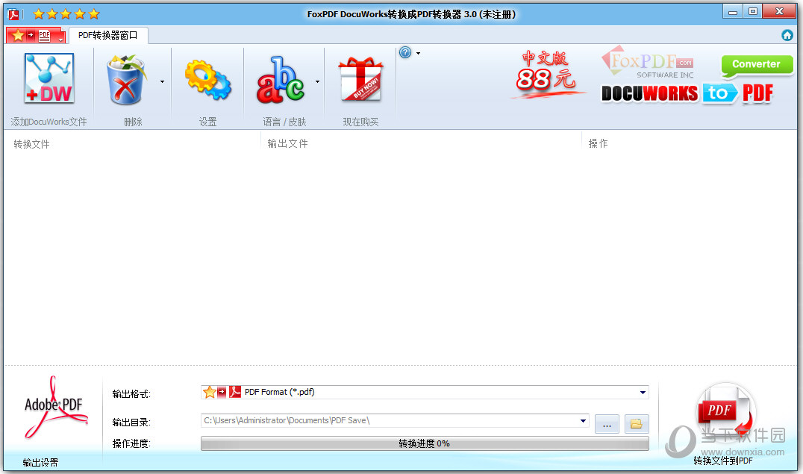
Task: Click the Adobe Acrobat icon in title bar
Action: (13, 14)
